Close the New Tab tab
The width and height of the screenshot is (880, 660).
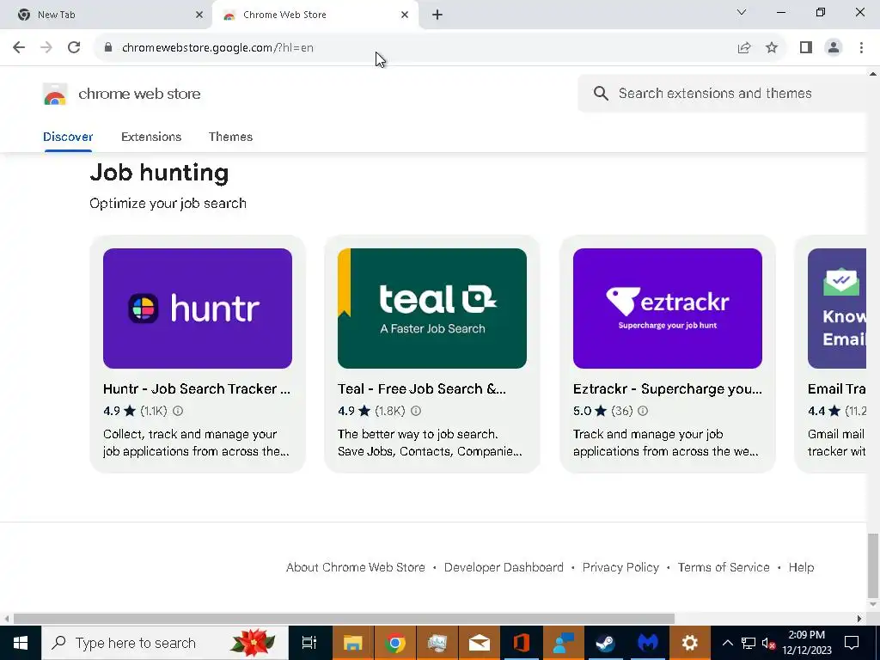coord(199,15)
